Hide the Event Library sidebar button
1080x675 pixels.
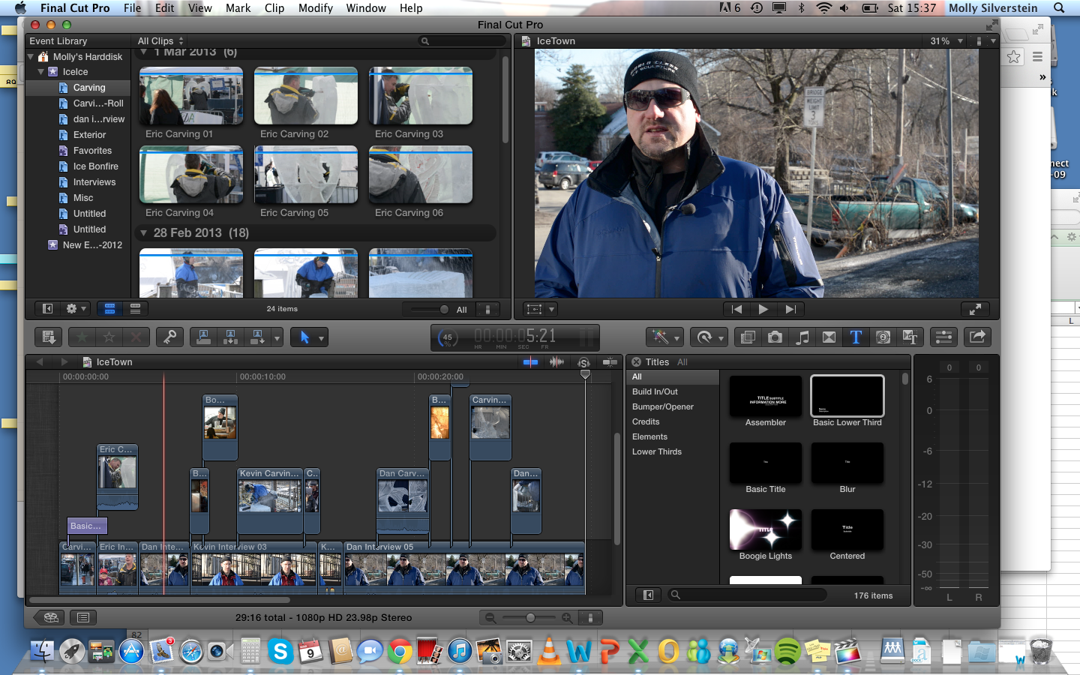(x=47, y=309)
